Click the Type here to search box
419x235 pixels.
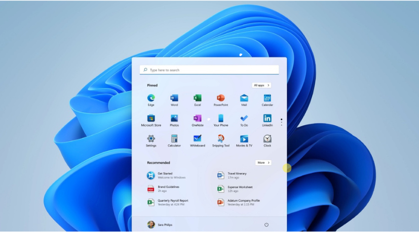tap(209, 70)
